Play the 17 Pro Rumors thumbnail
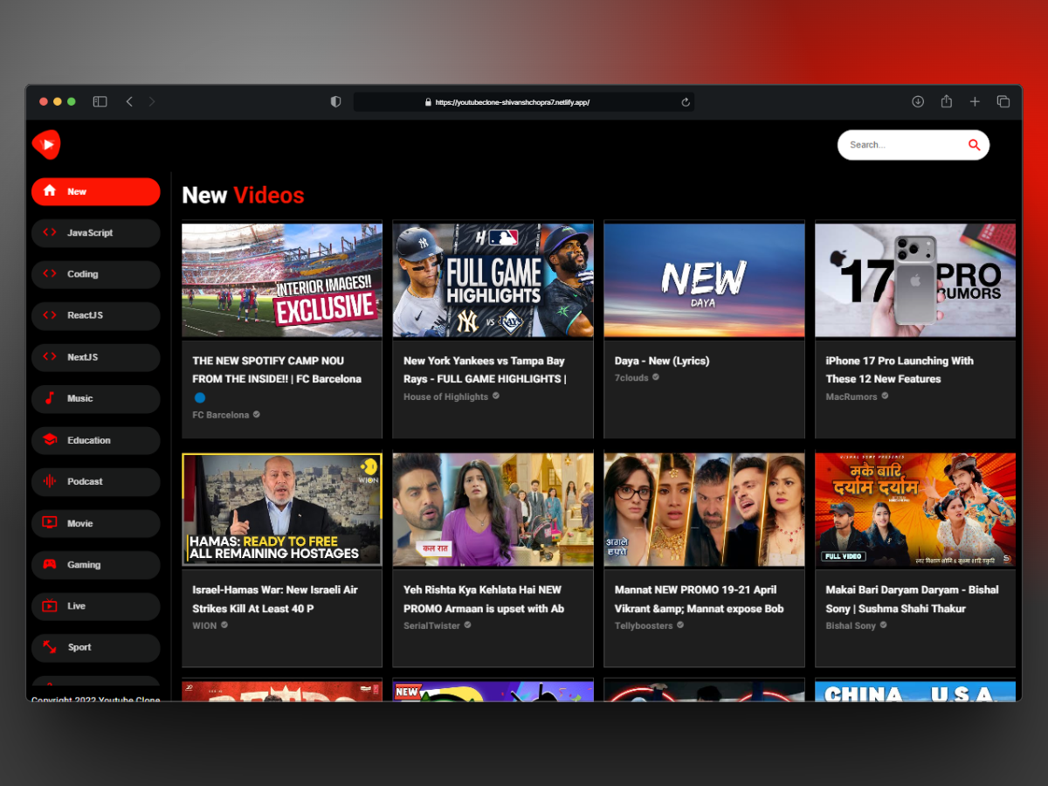Viewport: 1048px width, 786px height. [915, 280]
